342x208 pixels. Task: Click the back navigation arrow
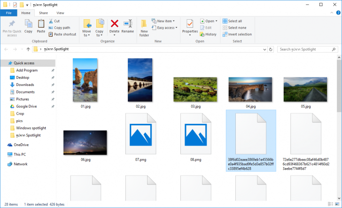tap(6, 49)
